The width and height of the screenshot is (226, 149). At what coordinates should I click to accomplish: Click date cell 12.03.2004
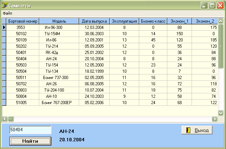pos(94,27)
